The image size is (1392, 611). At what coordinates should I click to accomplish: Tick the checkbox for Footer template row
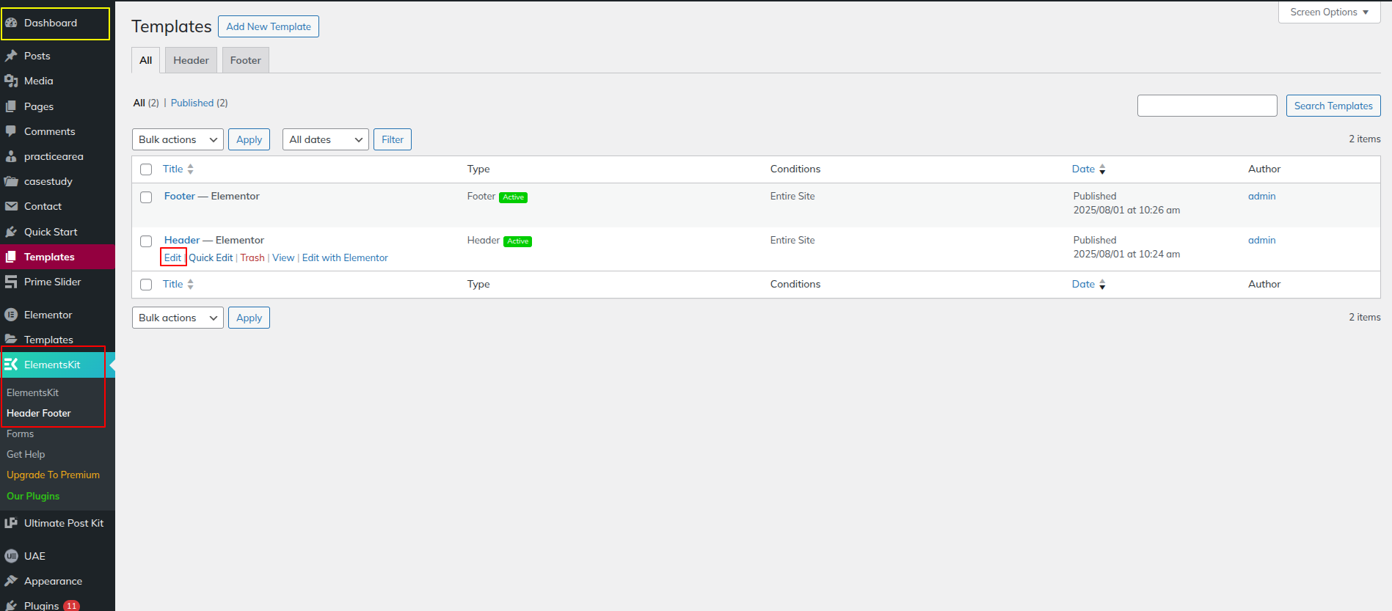click(x=146, y=197)
